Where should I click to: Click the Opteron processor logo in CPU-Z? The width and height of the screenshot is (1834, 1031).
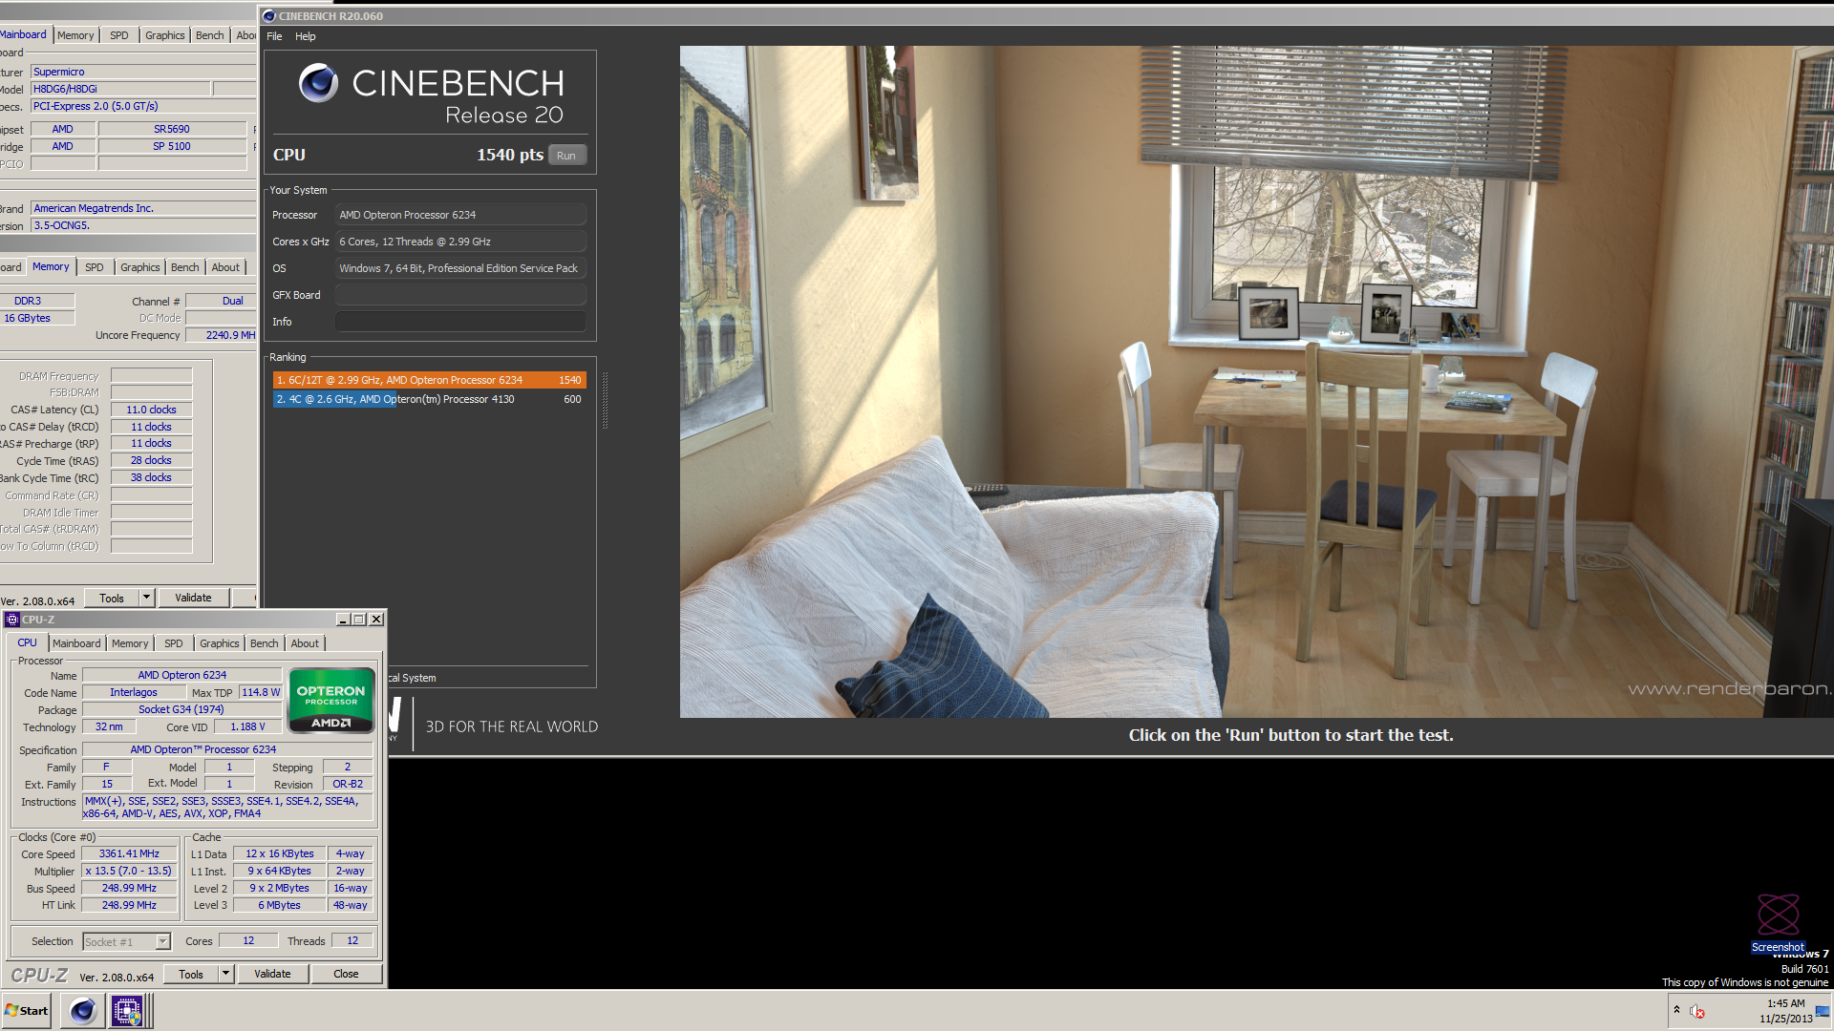click(x=331, y=702)
